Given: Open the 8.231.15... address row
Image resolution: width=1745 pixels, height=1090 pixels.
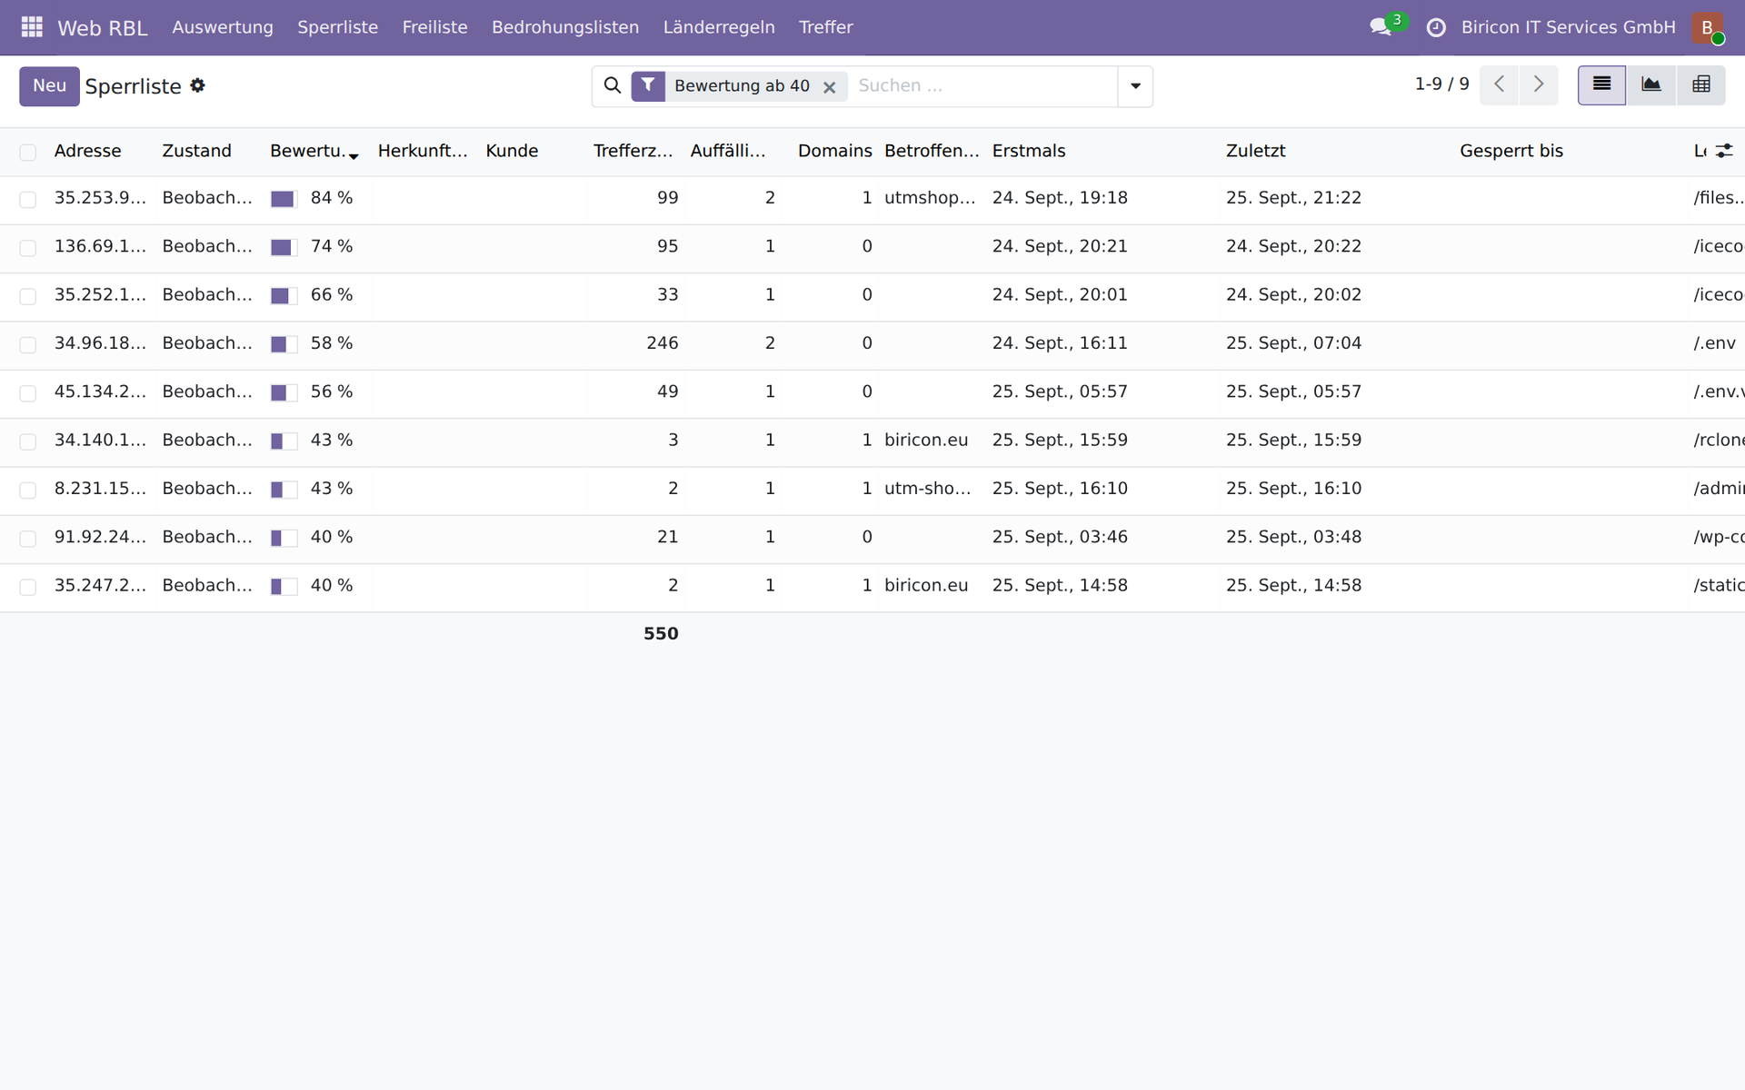Looking at the screenshot, I should point(100,489).
